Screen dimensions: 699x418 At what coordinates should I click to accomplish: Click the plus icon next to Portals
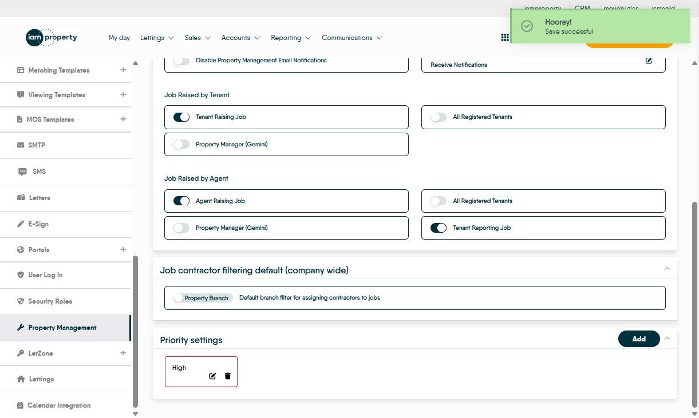pyautogui.click(x=123, y=249)
